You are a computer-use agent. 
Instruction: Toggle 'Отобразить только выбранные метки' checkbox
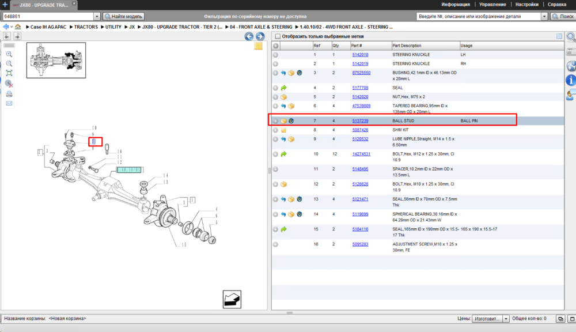tap(278, 36)
